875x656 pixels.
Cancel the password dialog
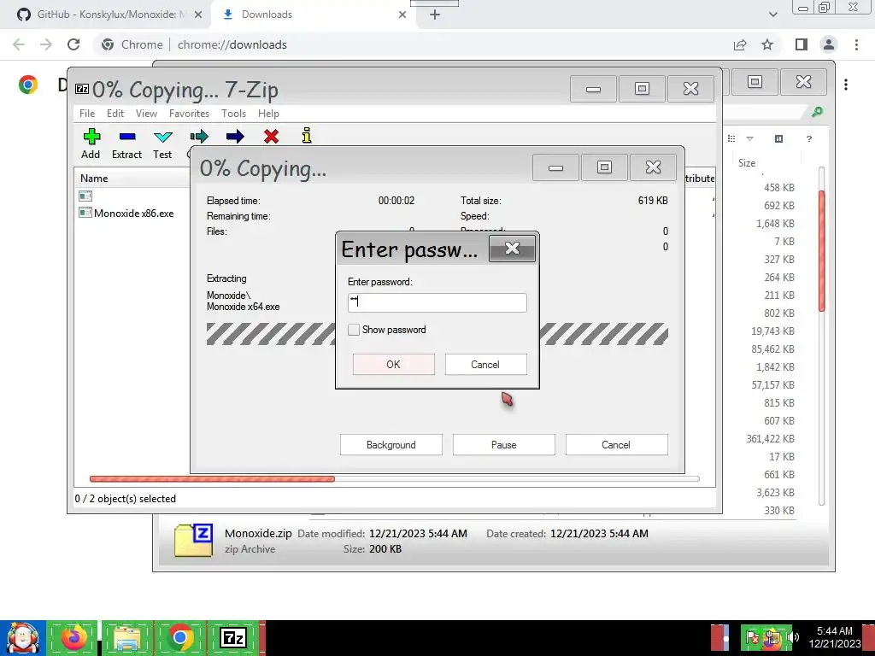(x=485, y=364)
